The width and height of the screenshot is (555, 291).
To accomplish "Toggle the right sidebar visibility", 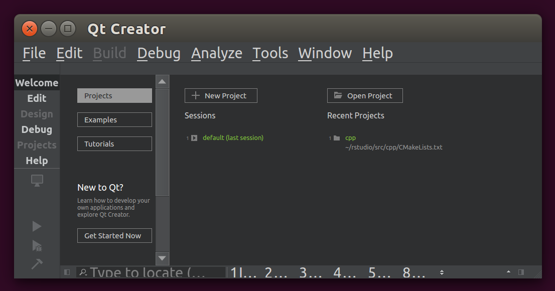I will (x=521, y=272).
